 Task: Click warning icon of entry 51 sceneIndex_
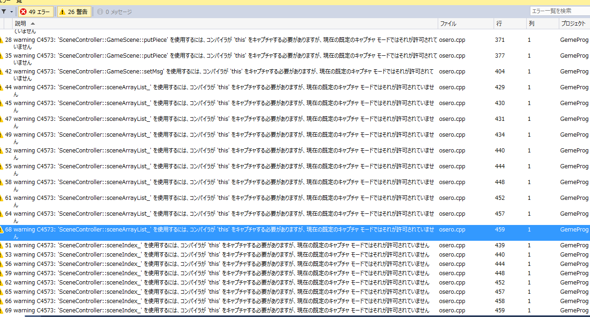(x=1, y=245)
